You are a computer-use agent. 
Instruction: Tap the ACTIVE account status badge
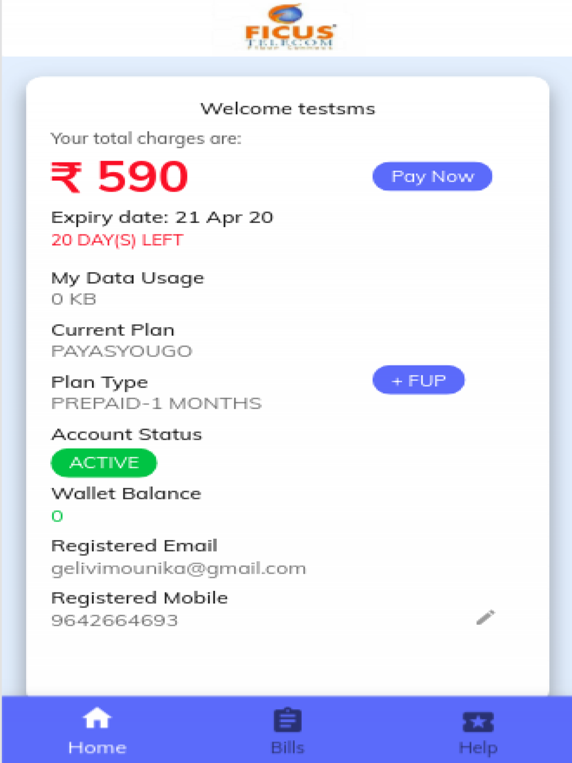point(104,462)
